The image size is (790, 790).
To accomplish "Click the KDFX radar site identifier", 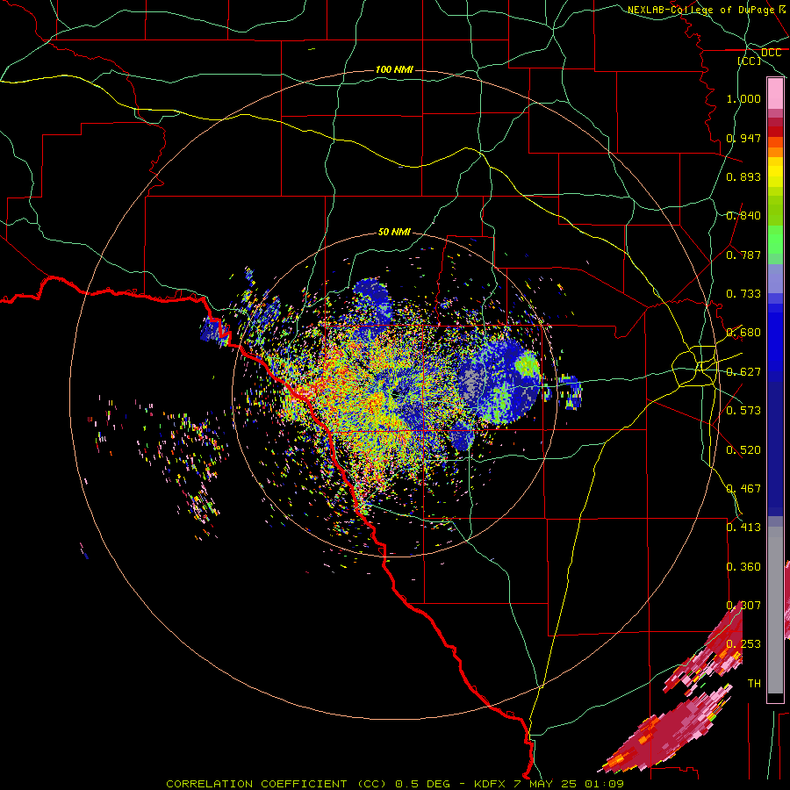I will click(x=492, y=784).
